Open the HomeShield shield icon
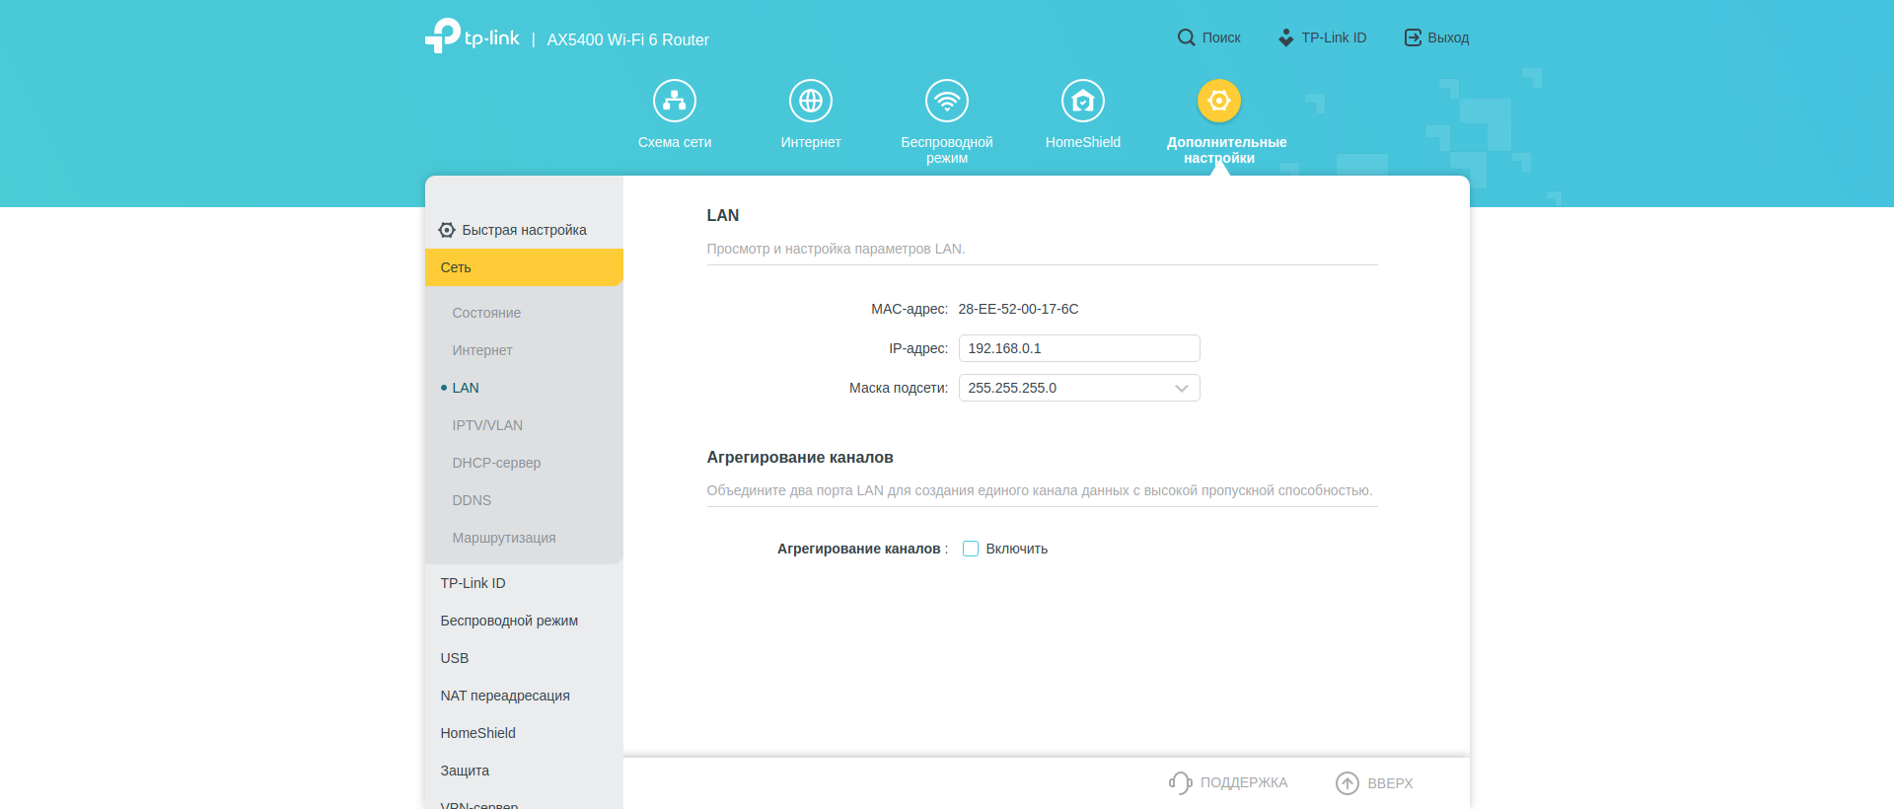Viewport: 1894px width, 809px height. pyautogui.click(x=1083, y=101)
